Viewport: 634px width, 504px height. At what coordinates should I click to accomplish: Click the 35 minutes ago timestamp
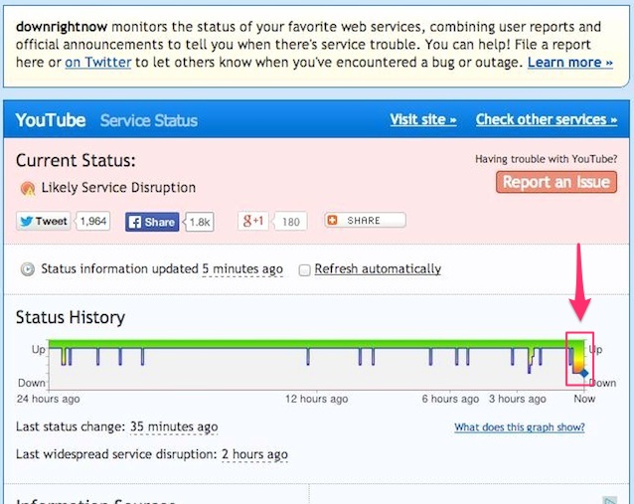(174, 426)
